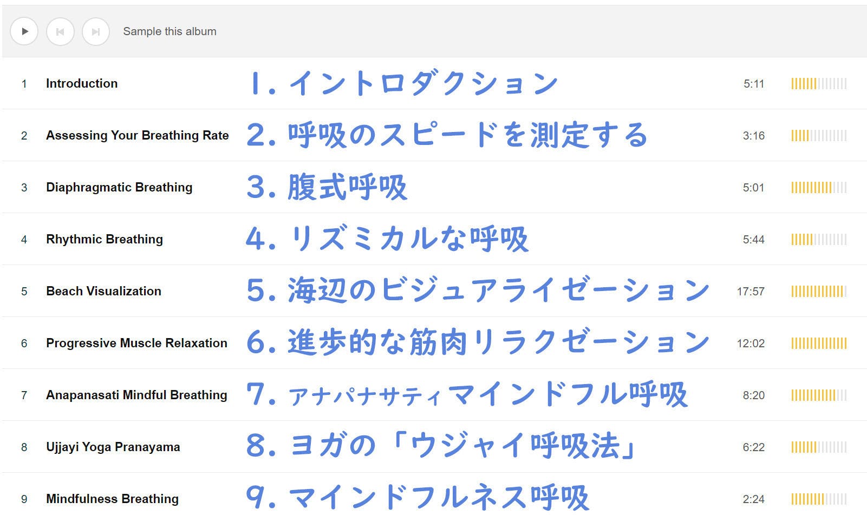Click the 17:57 track duration
Image resolution: width=867 pixels, height=522 pixels.
(x=751, y=292)
